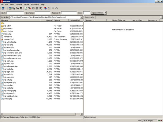163x122 pixels.
Task: Disconnect from the server icon
Action: [37, 8]
